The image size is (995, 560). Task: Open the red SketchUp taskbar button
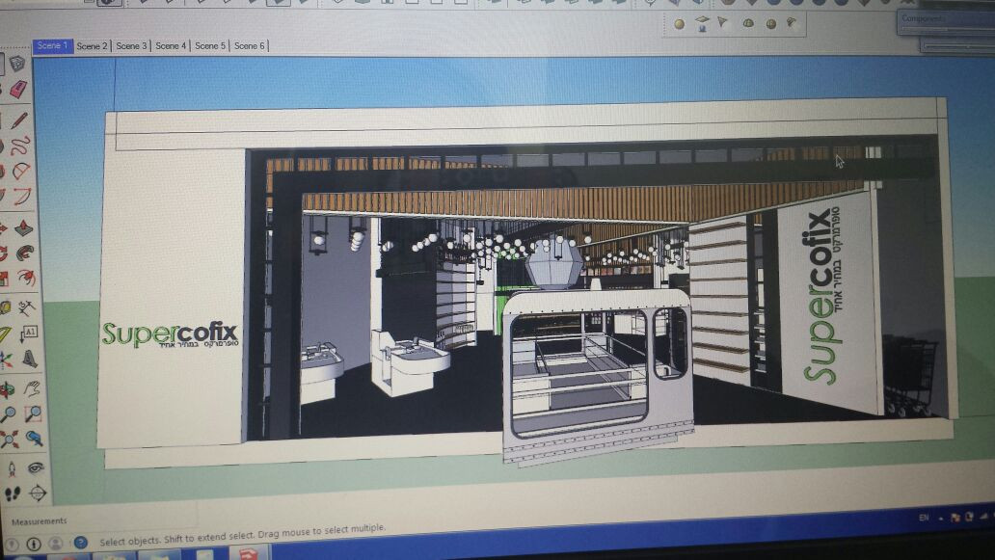[249, 553]
